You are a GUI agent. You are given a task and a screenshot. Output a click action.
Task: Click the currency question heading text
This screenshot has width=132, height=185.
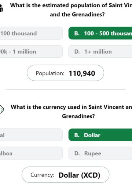(71, 112)
